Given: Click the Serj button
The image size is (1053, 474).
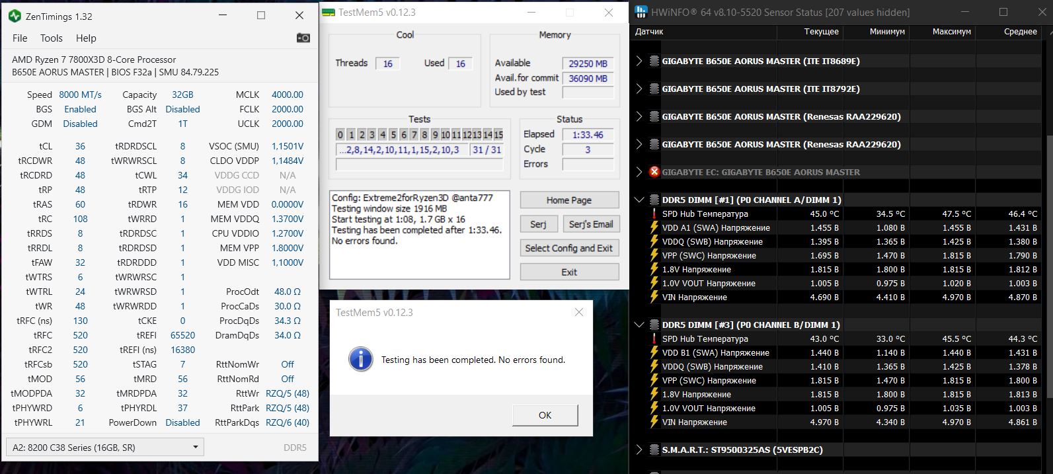Looking at the screenshot, I should click(538, 224).
